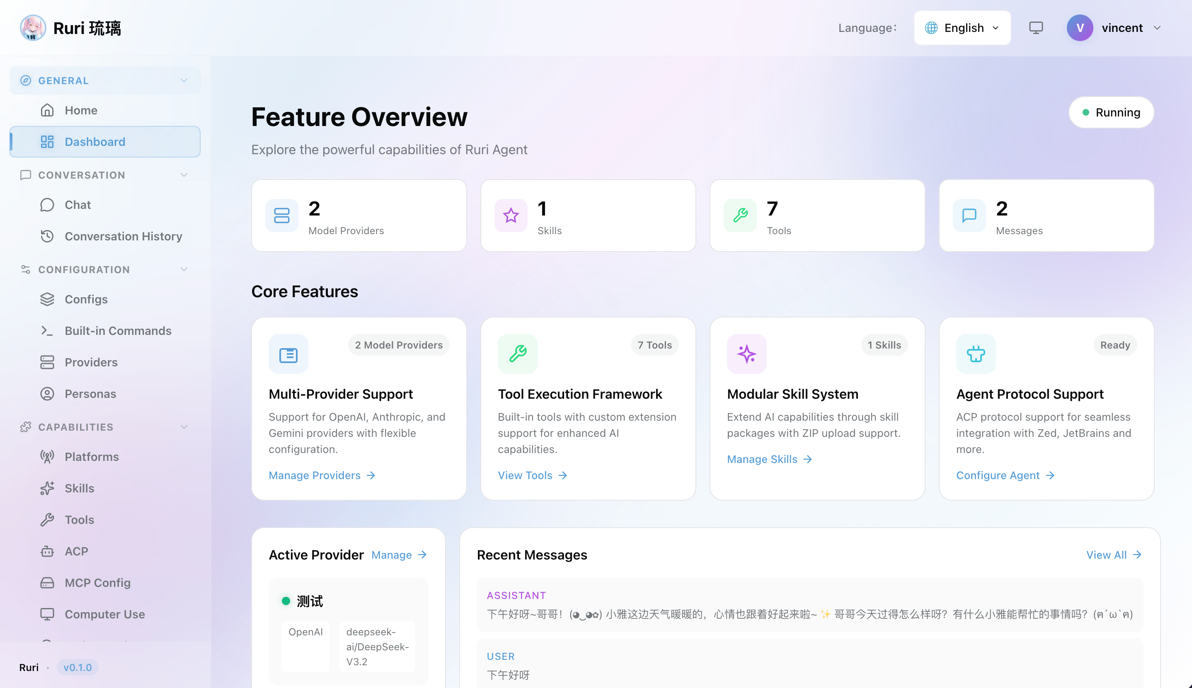Click the v0.1.0 version badge

78,667
